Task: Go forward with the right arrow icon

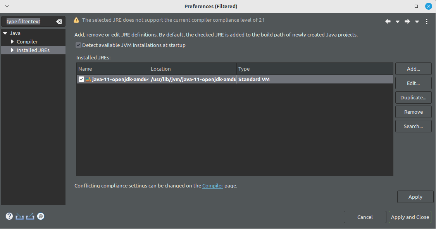Action: click(x=407, y=21)
